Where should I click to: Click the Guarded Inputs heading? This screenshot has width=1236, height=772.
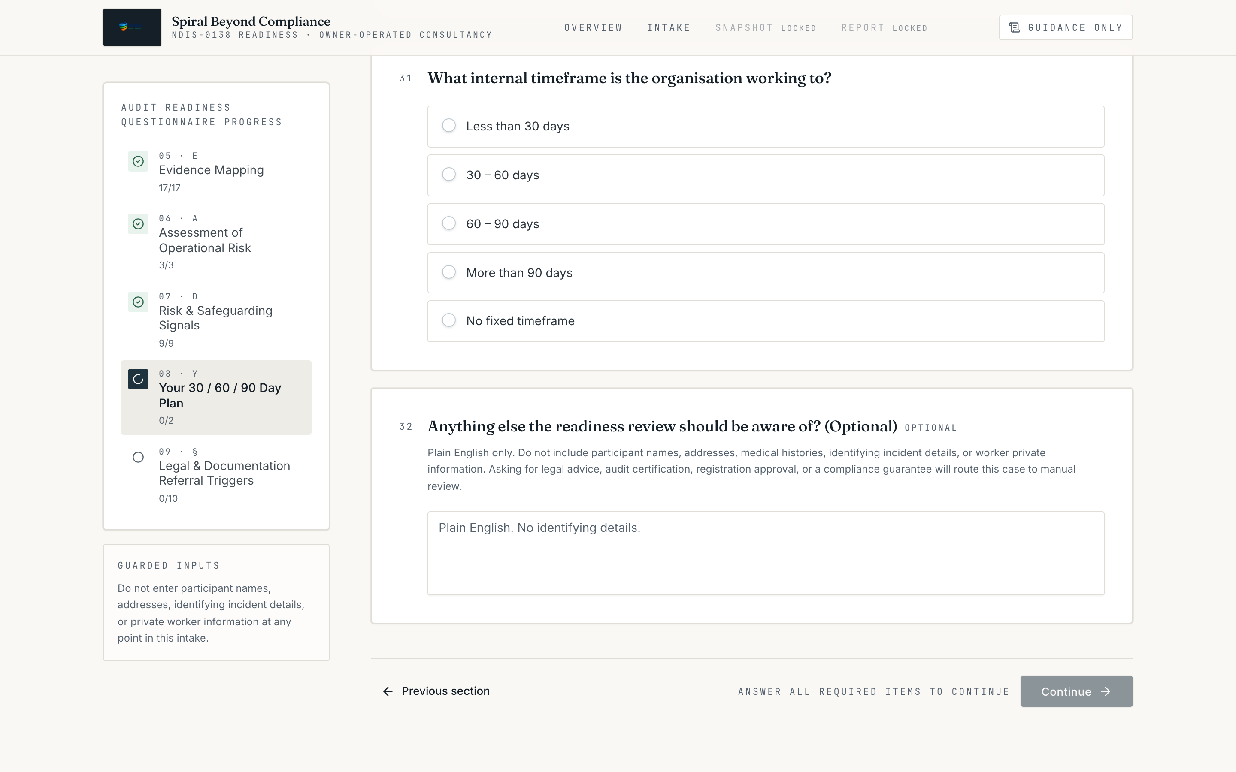coord(169,566)
